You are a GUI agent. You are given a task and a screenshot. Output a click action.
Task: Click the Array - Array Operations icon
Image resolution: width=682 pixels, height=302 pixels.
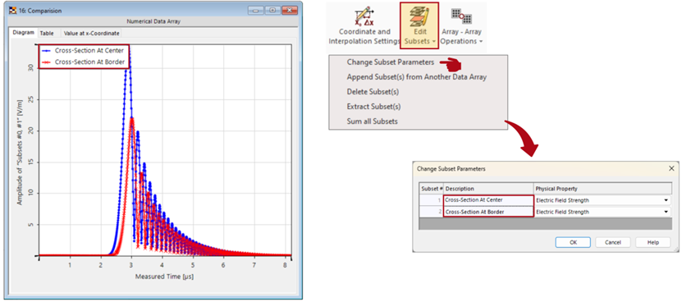tap(461, 16)
